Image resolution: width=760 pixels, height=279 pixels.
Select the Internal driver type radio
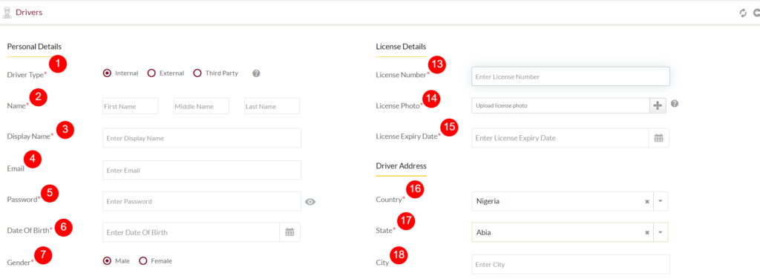[107, 73]
